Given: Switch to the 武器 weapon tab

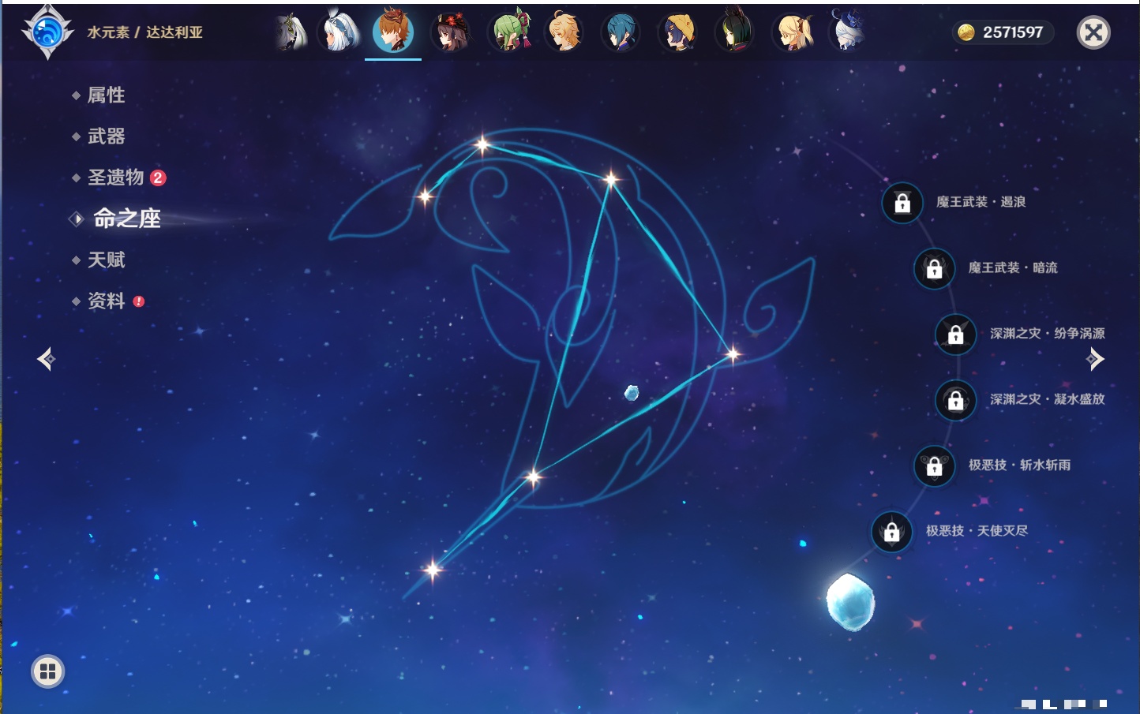Looking at the screenshot, I should 106,136.
